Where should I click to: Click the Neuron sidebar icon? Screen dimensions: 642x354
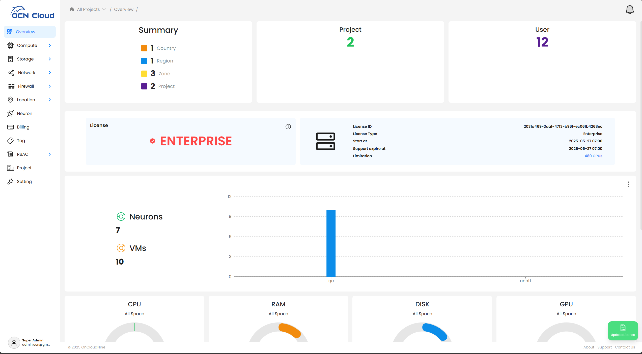click(10, 113)
